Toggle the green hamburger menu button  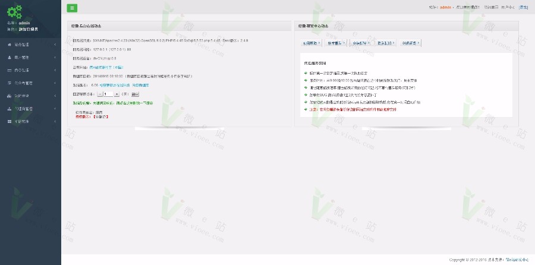click(x=72, y=8)
